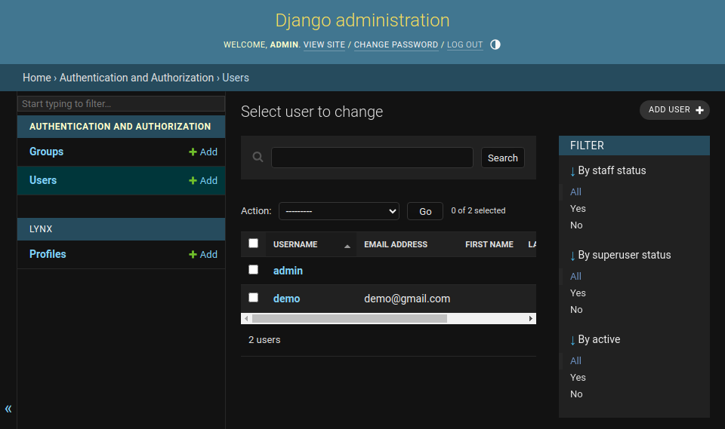Click Log Out
Screen dimensions: 725x429
pos(464,44)
